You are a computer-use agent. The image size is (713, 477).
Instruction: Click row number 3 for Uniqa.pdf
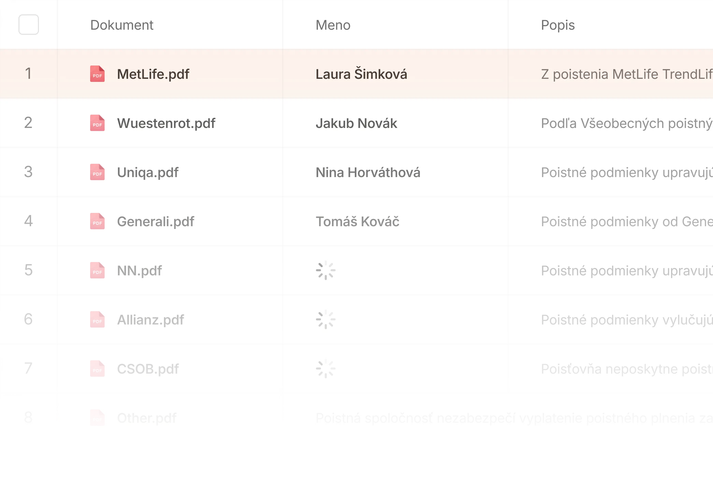tap(28, 172)
